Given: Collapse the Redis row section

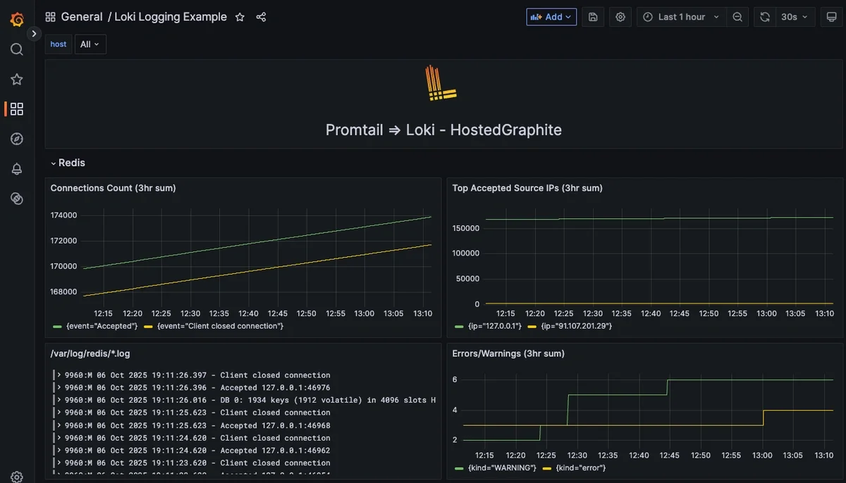Looking at the screenshot, I should pyautogui.click(x=68, y=163).
